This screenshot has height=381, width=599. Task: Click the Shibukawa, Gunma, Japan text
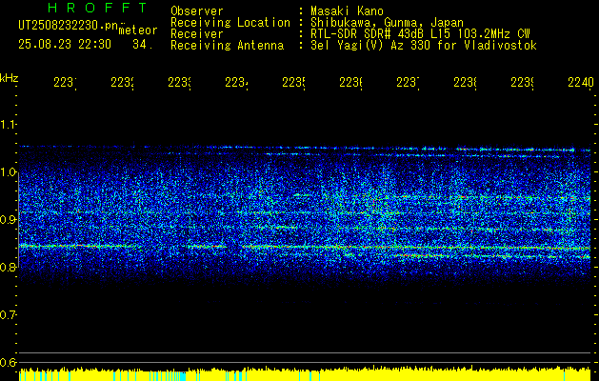point(387,23)
